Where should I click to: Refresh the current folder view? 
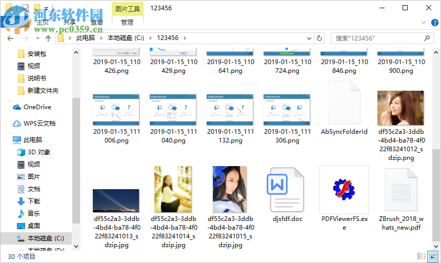pos(319,38)
